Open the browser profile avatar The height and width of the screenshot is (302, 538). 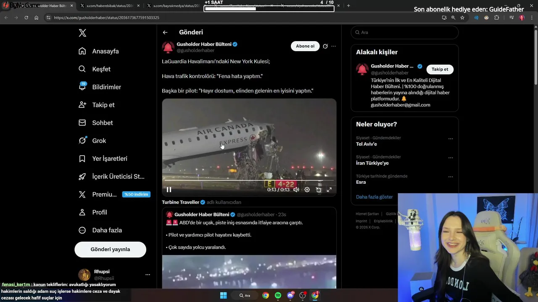click(x=522, y=18)
